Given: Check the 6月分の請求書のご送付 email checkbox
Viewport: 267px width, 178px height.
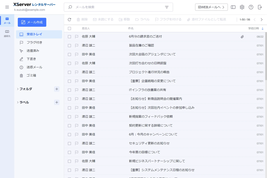Looking at the screenshot, I should click(69, 37).
